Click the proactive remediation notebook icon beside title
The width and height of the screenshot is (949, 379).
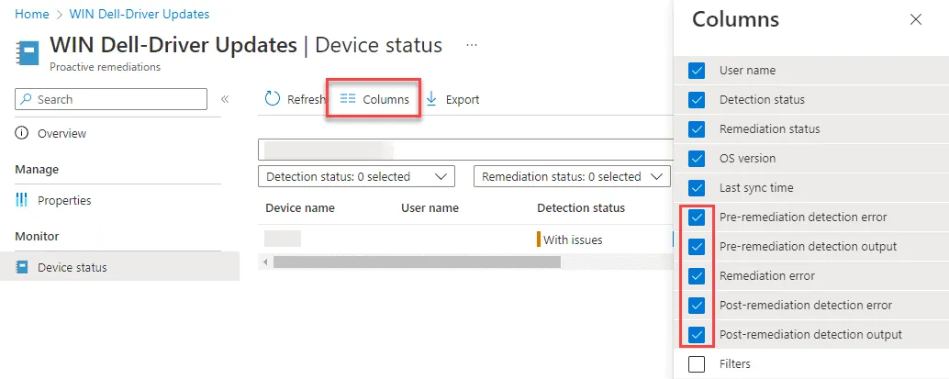click(x=28, y=53)
